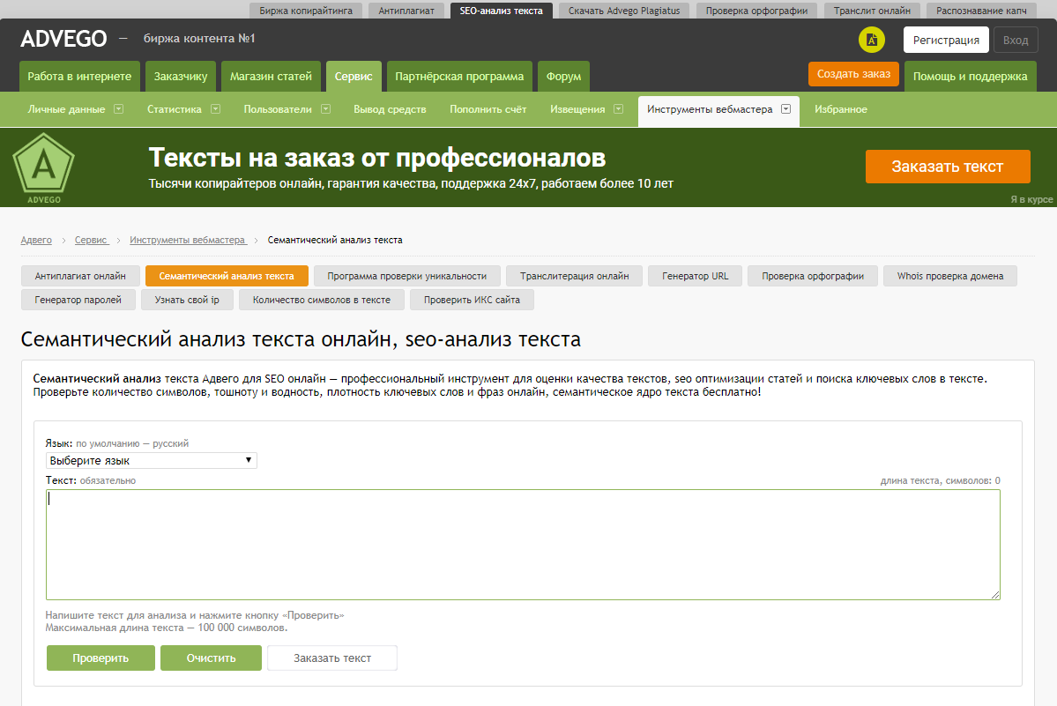Viewport: 1057px width, 706px height.
Task: Expand Инструменты вебмастера dropdown arrow
Action: pyautogui.click(x=786, y=109)
